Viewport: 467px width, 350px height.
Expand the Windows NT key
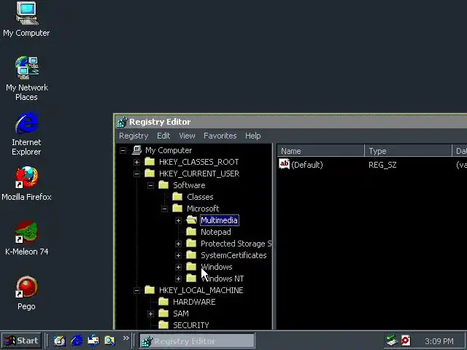click(x=178, y=279)
